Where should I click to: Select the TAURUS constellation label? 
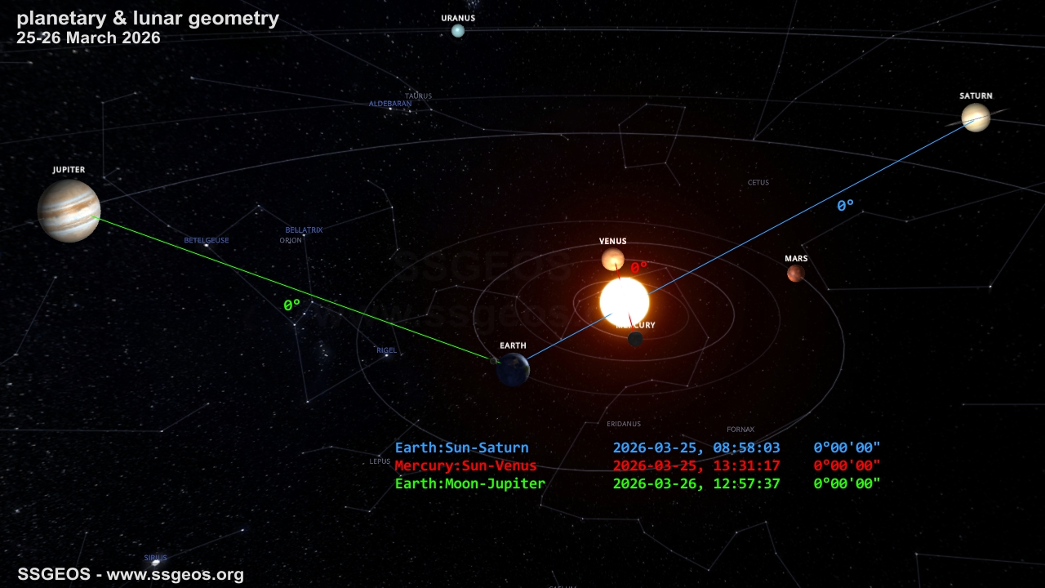(x=419, y=96)
